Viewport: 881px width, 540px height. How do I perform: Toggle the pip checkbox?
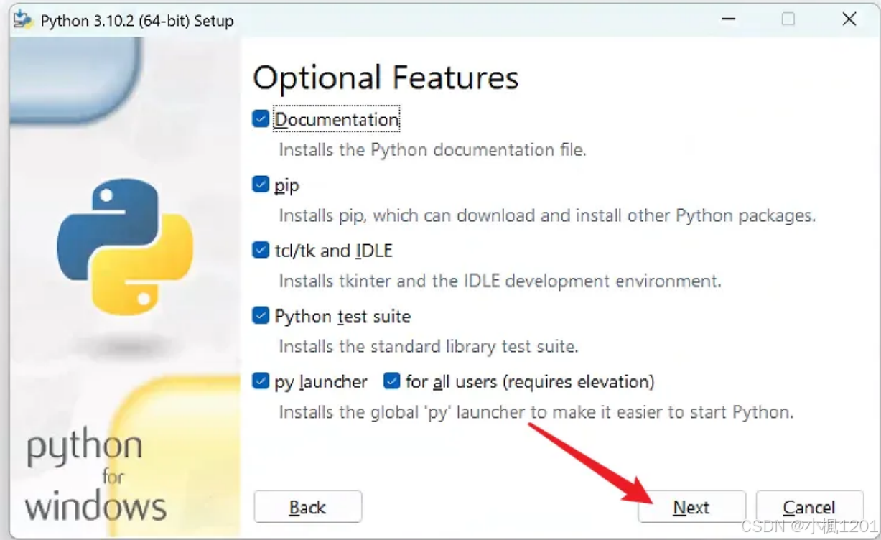tap(261, 185)
